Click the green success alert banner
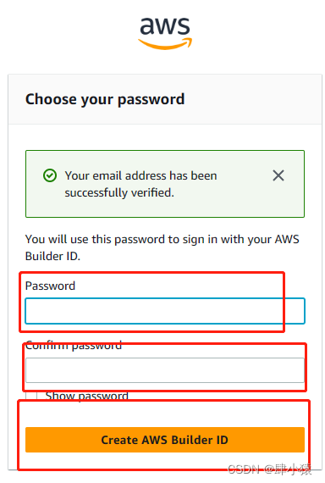The image size is (325, 483). coord(165,184)
